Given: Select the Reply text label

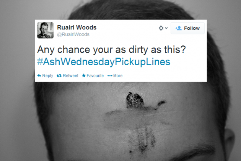Looking at the screenshot, I should pyautogui.click(x=48, y=76).
